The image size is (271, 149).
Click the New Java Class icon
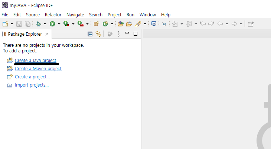[x=105, y=24]
